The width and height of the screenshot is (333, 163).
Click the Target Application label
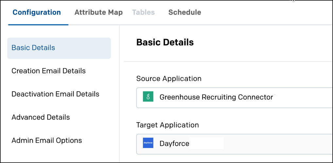coord(167,125)
